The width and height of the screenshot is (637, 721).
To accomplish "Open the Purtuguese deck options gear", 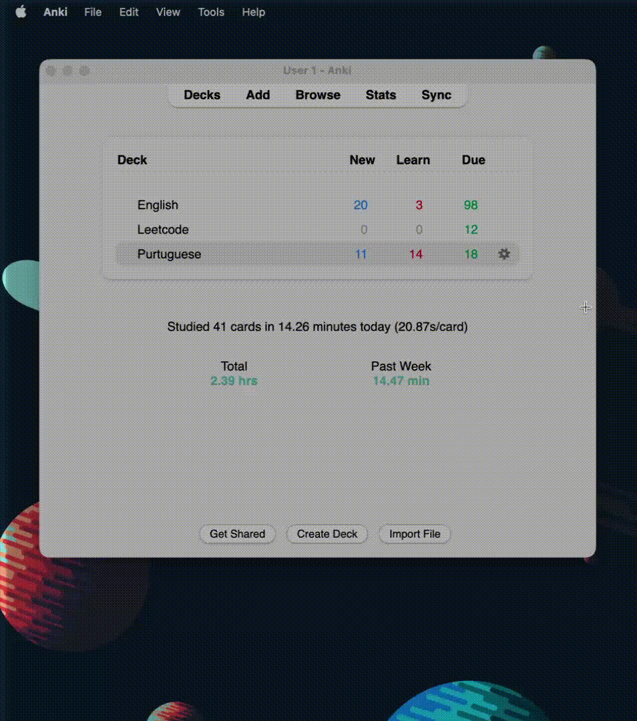I will pyautogui.click(x=504, y=254).
